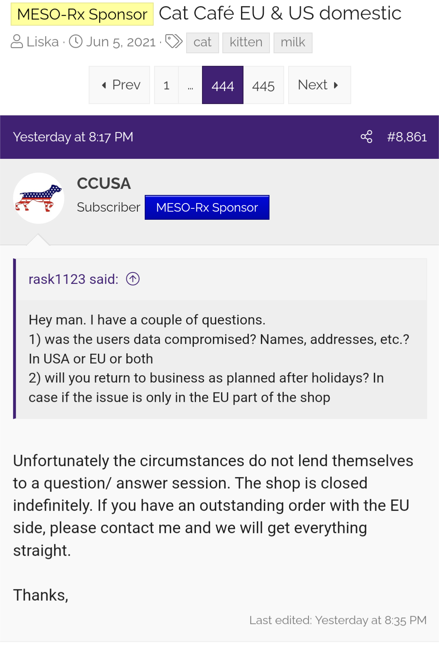Image resolution: width=439 pixels, height=647 pixels.
Task: Open thread author Liska's profile
Action: [42, 41]
